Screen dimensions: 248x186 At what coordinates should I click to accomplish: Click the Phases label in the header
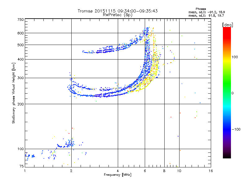(201, 9)
